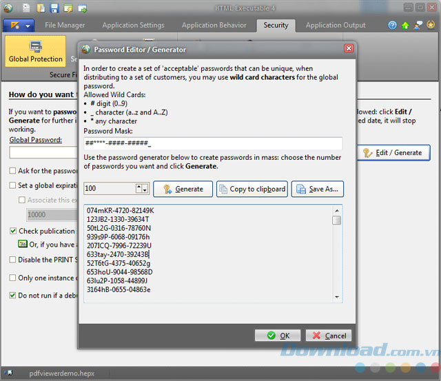Image resolution: width=441 pixels, height=381 pixels.
Task: Click Cancel in Password Editor dialog
Action: (x=329, y=336)
